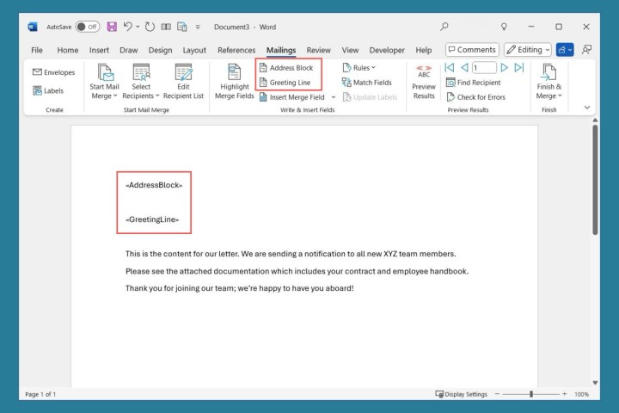
Task: Open the Rules dropdown
Action: [359, 68]
